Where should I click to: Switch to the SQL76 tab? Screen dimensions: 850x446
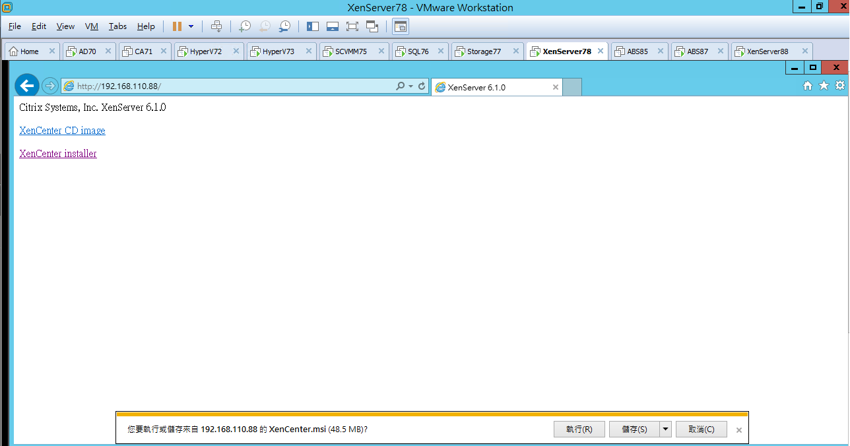click(x=420, y=51)
